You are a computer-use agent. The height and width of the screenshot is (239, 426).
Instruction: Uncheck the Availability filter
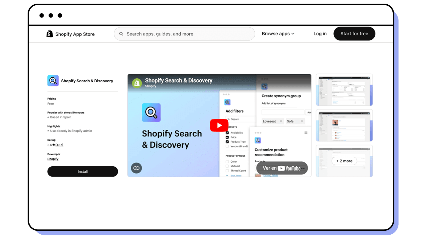coord(227,133)
